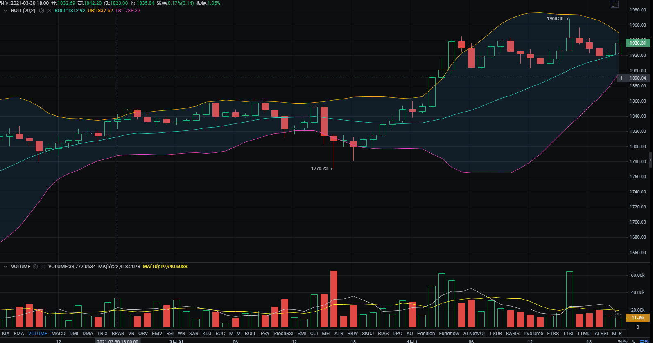The height and width of the screenshot is (343, 653).
Task: Collapse the VOLUME panel chevron
Action: pyautogui.click(x=5, y=267)
